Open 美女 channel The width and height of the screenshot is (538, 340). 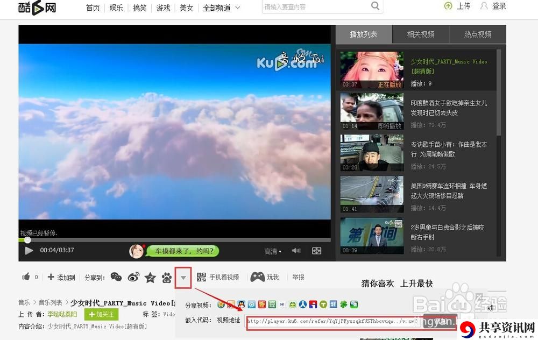(x=187, y=8)
